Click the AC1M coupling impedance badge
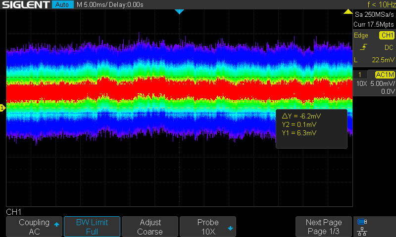Image resolution: width=396 pixels, height=237 pixels. (x=385, y=75)
